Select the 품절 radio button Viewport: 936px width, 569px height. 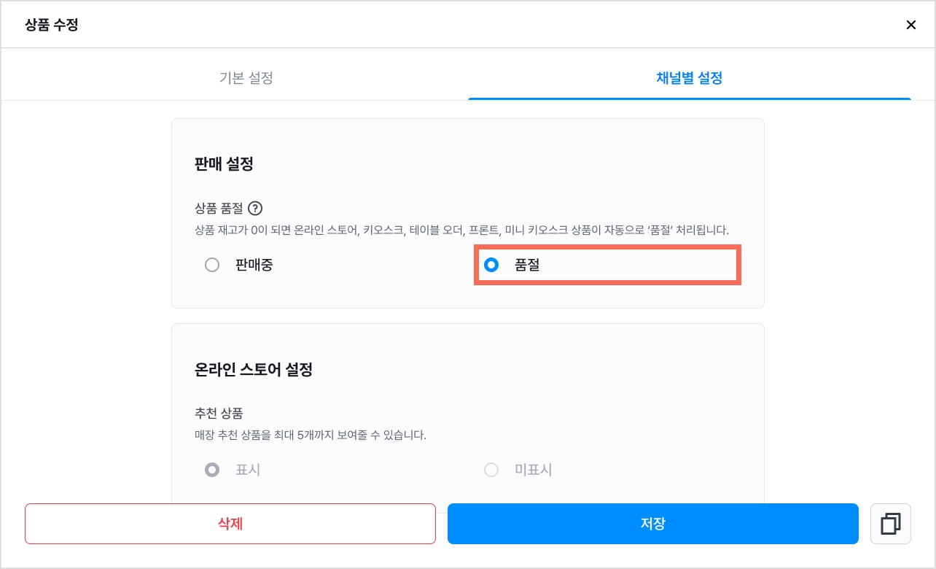point(491,265)
